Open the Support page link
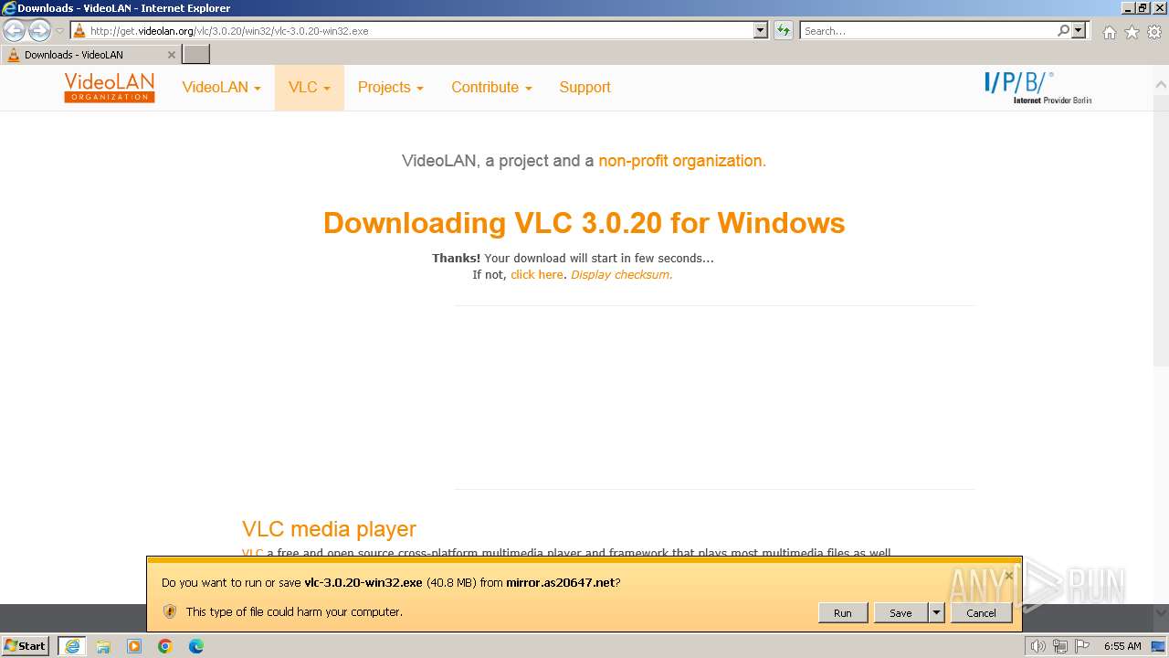This screenshot has height=658, width=1169. point(584,88)
